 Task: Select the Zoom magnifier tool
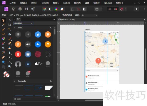point(9,66)
